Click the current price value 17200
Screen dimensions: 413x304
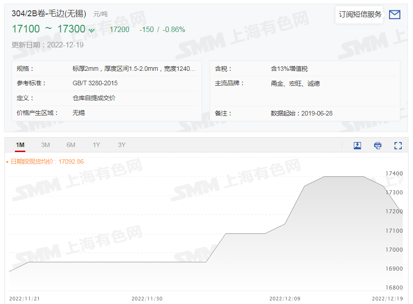click(120, 30)
